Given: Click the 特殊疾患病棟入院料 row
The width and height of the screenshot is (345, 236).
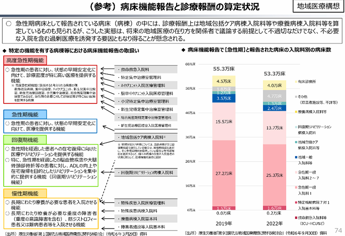Looking at the screenshot, I should pyautogui.click(x=146, y=211).
